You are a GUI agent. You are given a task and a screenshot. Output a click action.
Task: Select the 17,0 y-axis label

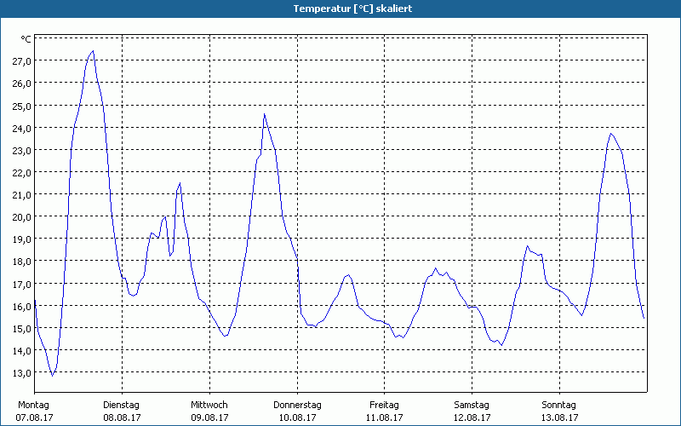21,284
